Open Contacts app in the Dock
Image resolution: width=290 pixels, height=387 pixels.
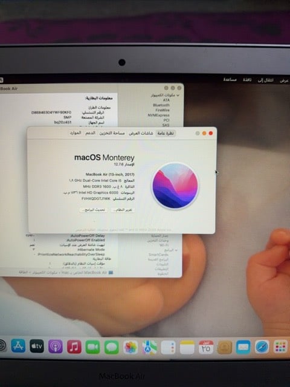pos(225,347)
